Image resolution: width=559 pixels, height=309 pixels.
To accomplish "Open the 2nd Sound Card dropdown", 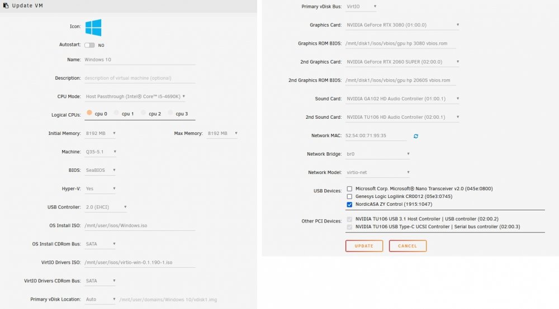I will point(402,117).
